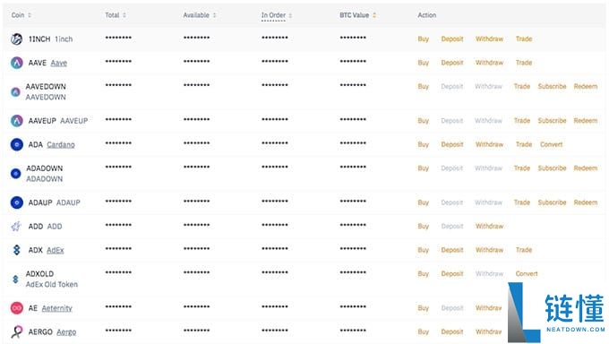Image resolution: width=609 pixels, height=344 pixels.
Task: Deposit ADX from its row
Action: [x=452, y=250]
